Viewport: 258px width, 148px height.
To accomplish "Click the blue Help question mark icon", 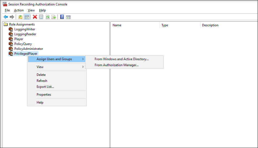I will tap(62, 17).
